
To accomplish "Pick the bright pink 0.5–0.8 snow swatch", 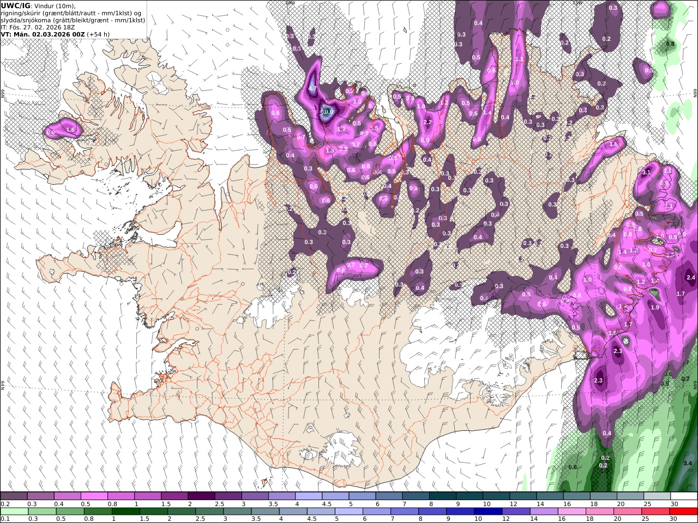I will click(94, 496).
